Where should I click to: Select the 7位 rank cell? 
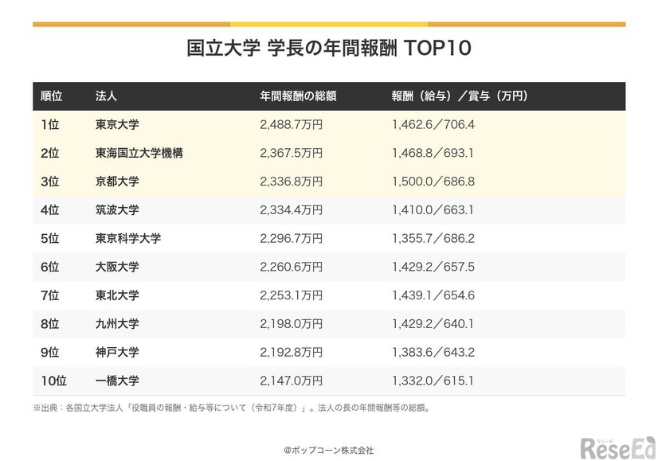49,295
